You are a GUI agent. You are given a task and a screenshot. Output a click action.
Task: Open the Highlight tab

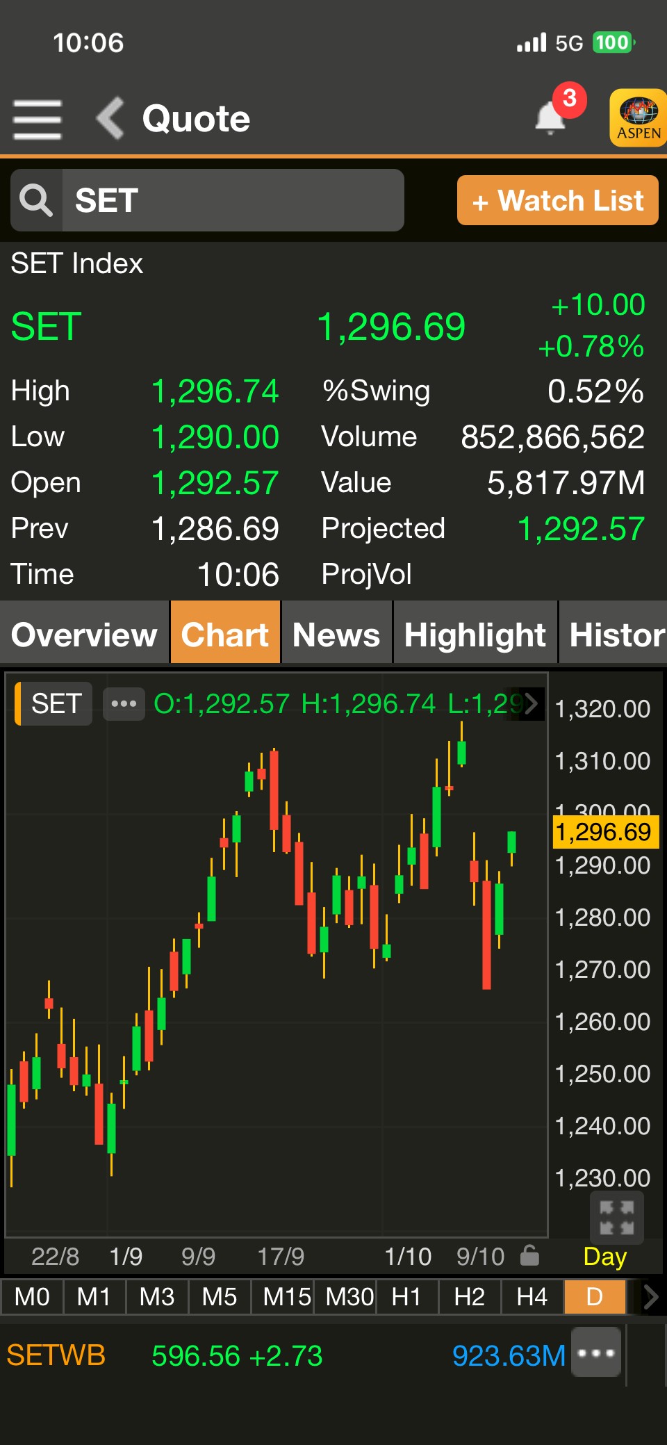475,634
